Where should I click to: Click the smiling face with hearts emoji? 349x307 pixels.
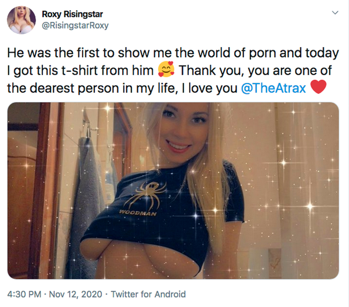tap(166, 71)
